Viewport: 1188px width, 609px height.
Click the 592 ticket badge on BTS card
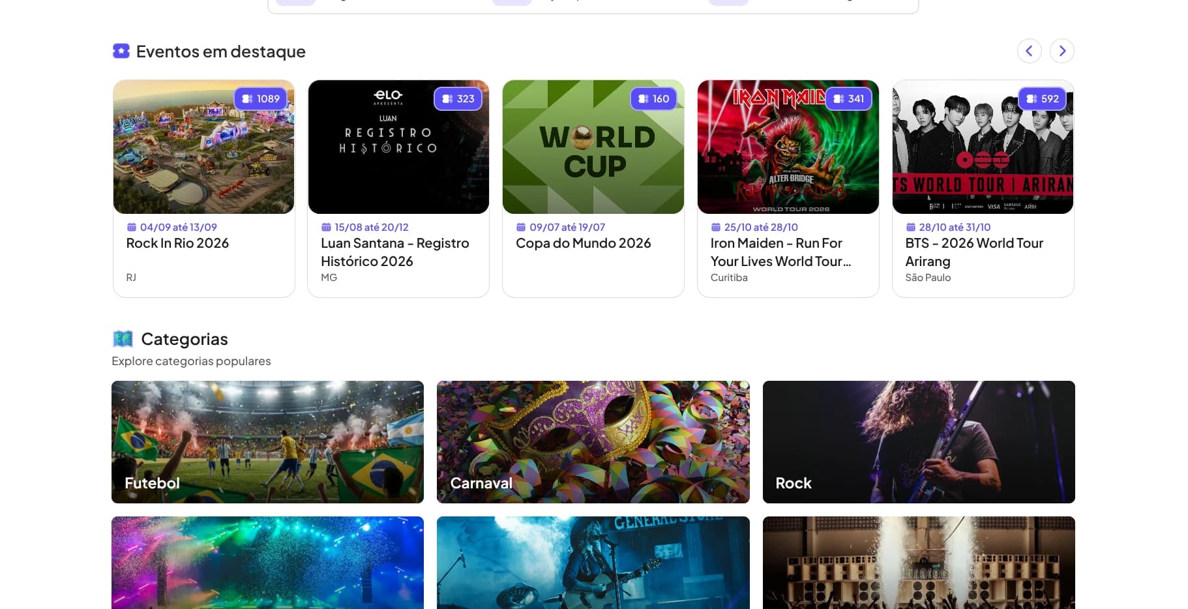(1043, 98)
